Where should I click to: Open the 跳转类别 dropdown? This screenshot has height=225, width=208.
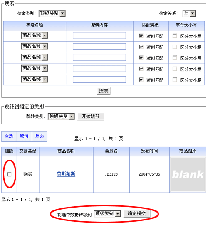click(x=61, y=116)
